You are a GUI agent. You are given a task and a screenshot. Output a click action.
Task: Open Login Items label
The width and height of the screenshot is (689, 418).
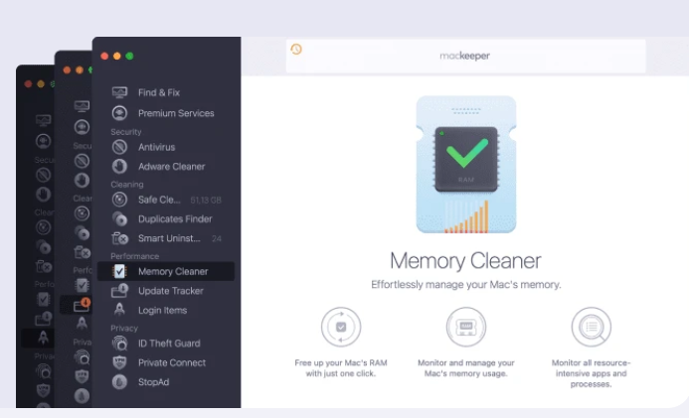(x=163, y=310)
